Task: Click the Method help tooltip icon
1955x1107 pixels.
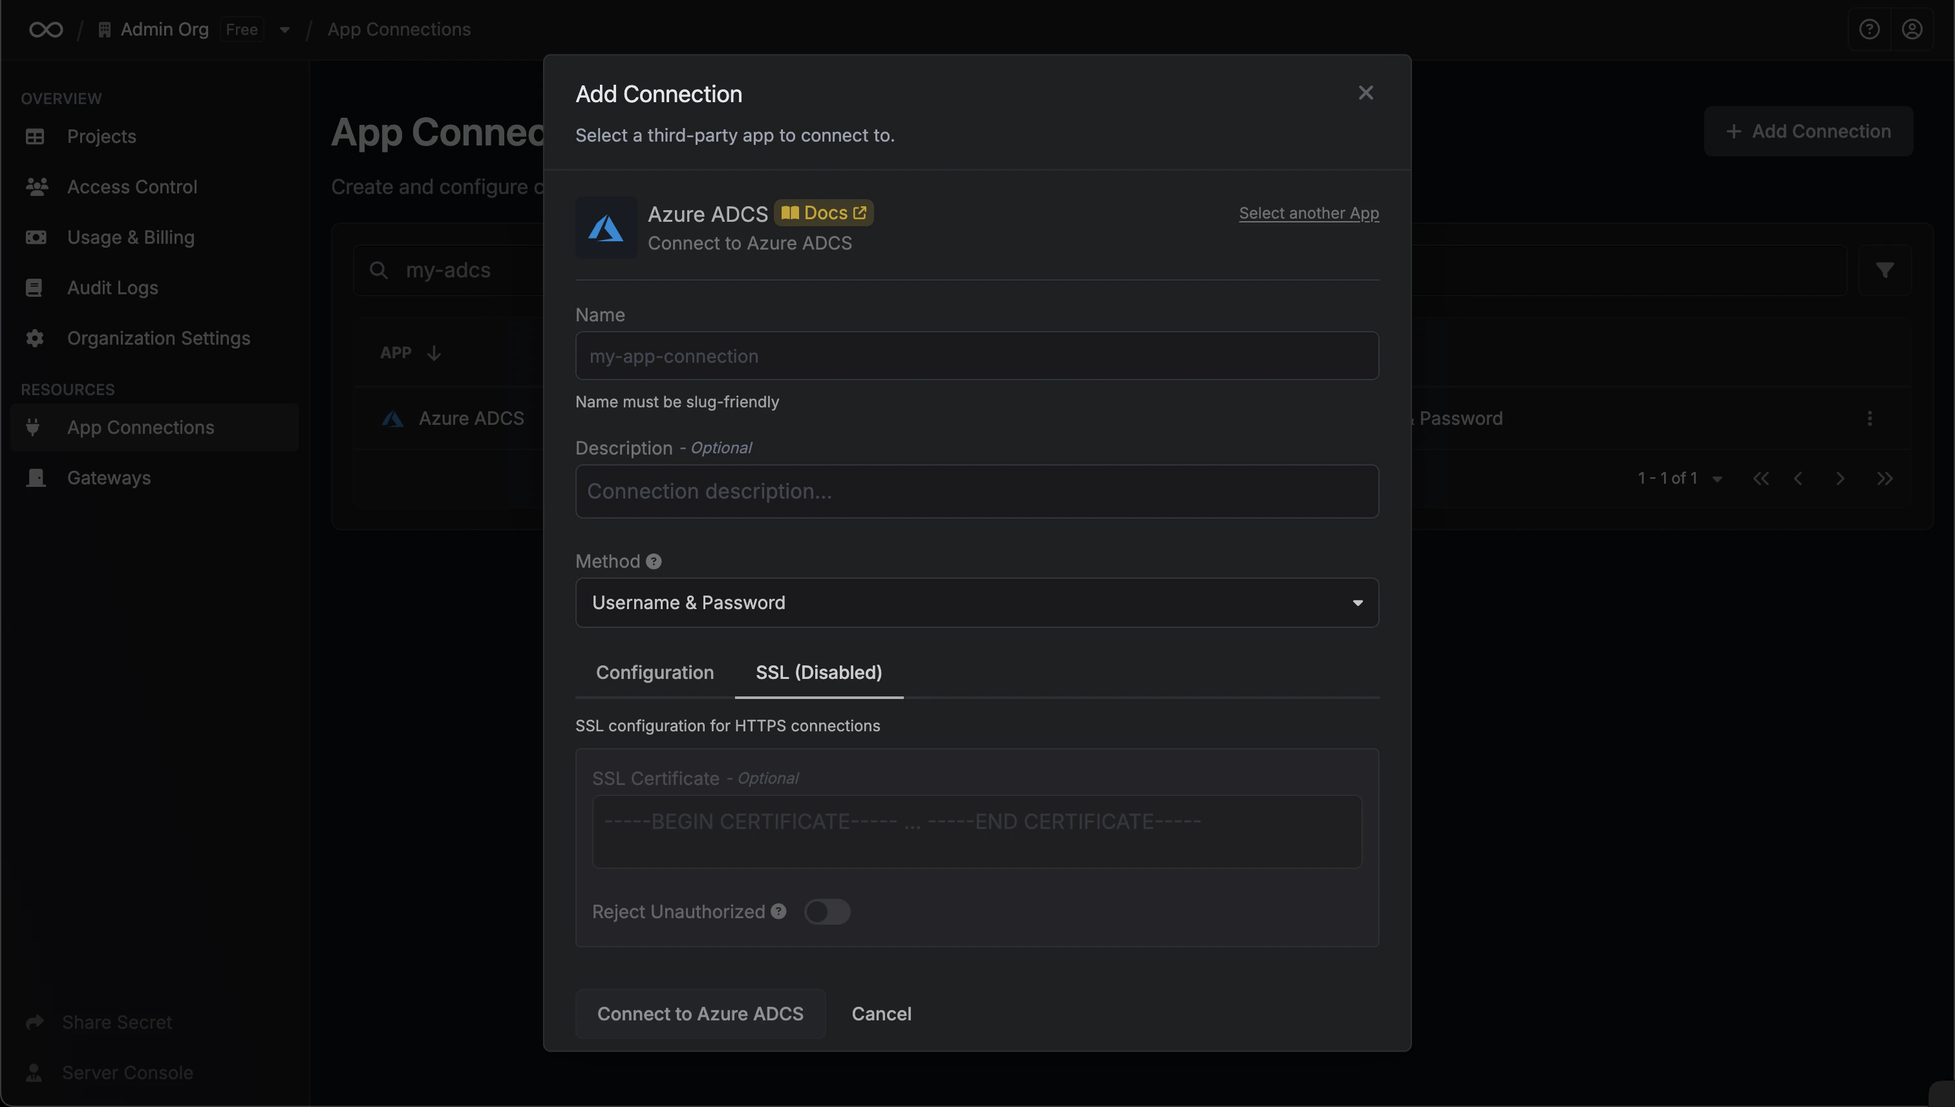Action: [654, 562]
